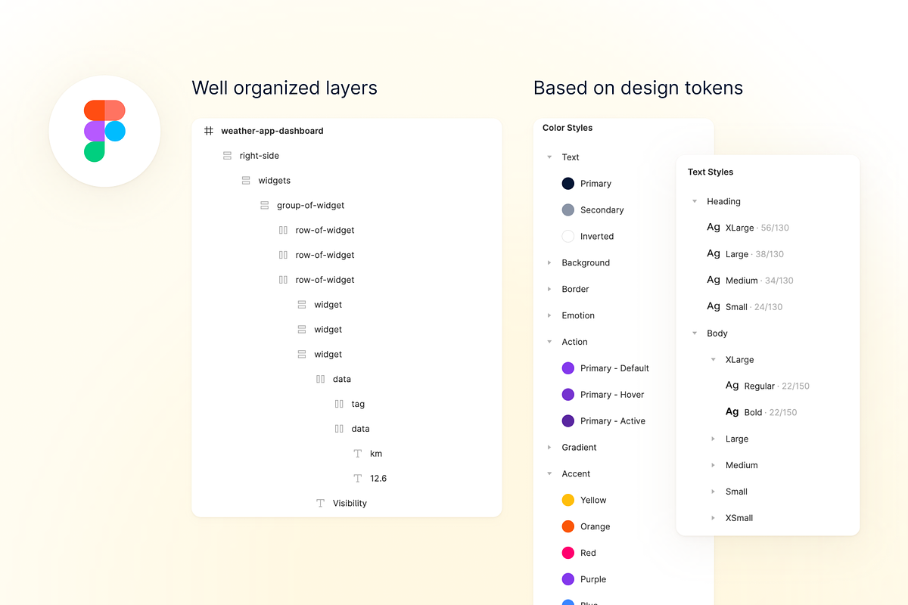Screen dimensions: 908x605
Task: Collapse the Heading text styles group
Action: click(695, 202)
